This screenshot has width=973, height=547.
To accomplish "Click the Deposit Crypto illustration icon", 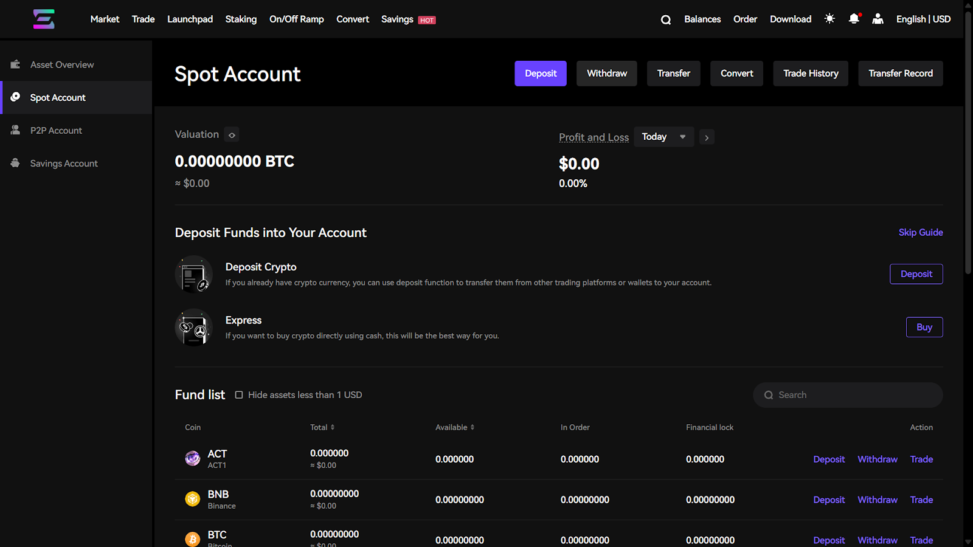I will coord(193,274).
